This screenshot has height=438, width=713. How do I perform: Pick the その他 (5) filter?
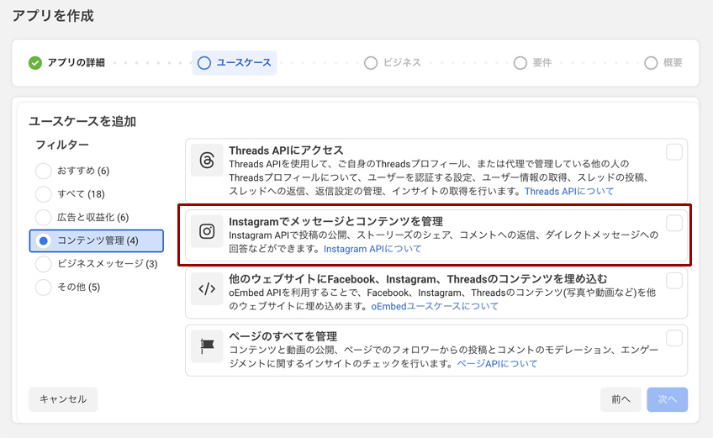pyautogui.click(x=44, y=288)
